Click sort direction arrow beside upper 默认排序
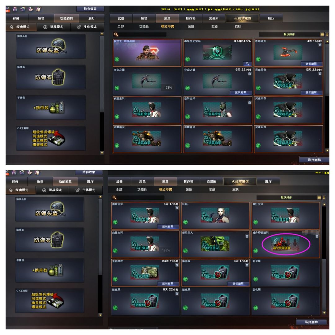 click(x=327, y=34)
